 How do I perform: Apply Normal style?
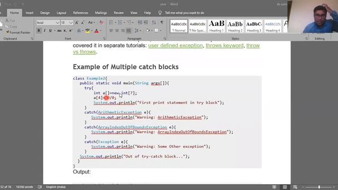pos(179,26)
